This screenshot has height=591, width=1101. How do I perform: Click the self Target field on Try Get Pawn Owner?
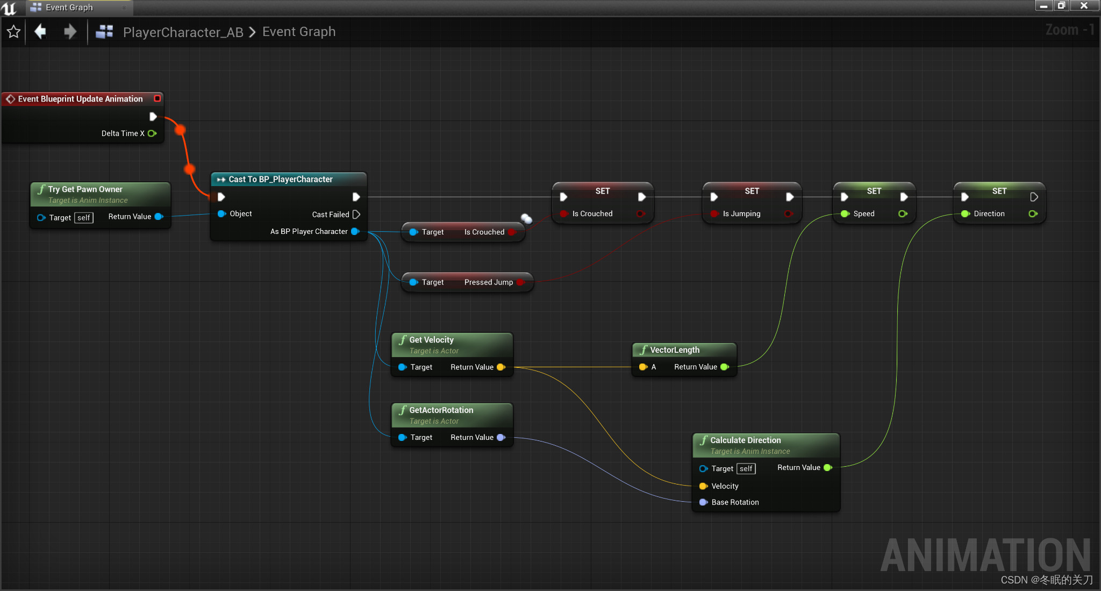[x=84, y=218]
